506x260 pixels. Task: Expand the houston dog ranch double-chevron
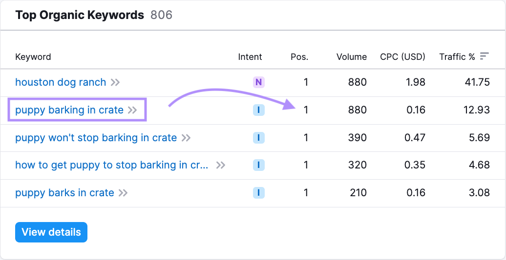pyautogui.click(x=115, y=82)
